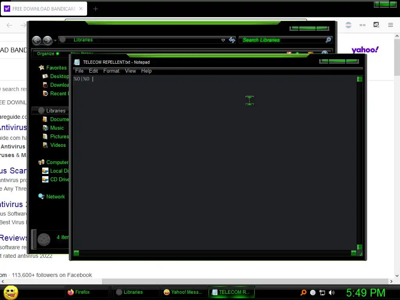Click the Notepad horizontal scrollbar right arrow
Viewport: 400px width, 300px height.
pyautogui.click(x=354, y=253)
